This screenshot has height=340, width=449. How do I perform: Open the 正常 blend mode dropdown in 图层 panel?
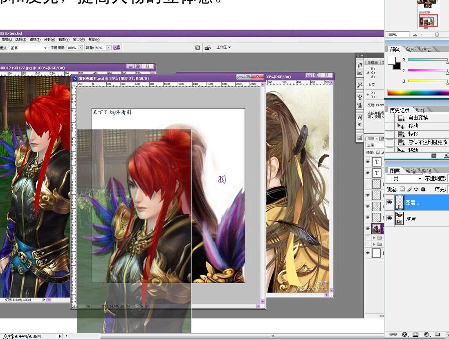404,179
